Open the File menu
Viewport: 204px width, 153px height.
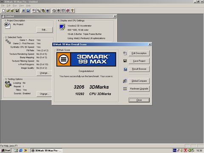pyautogui.click(x=3, y=6)
